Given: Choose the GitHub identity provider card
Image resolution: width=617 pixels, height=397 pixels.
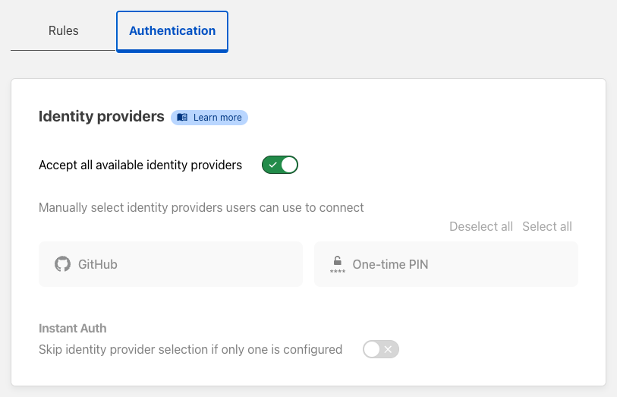Looking at the screenshot, I should [171, 264].
